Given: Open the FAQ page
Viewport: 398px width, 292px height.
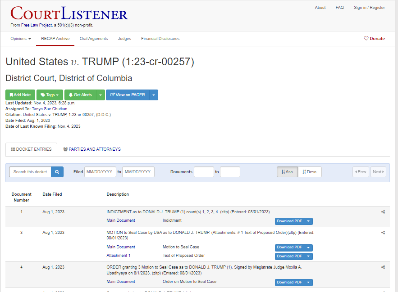Looking at the screenshot, I should coord(339,8).
